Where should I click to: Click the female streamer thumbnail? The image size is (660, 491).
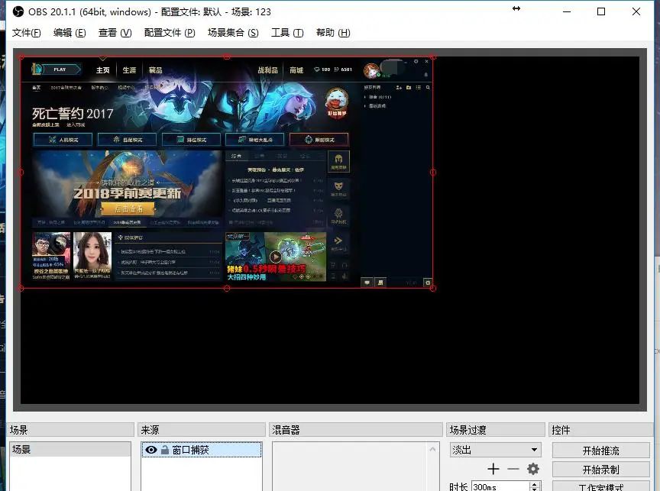[92, 255]
